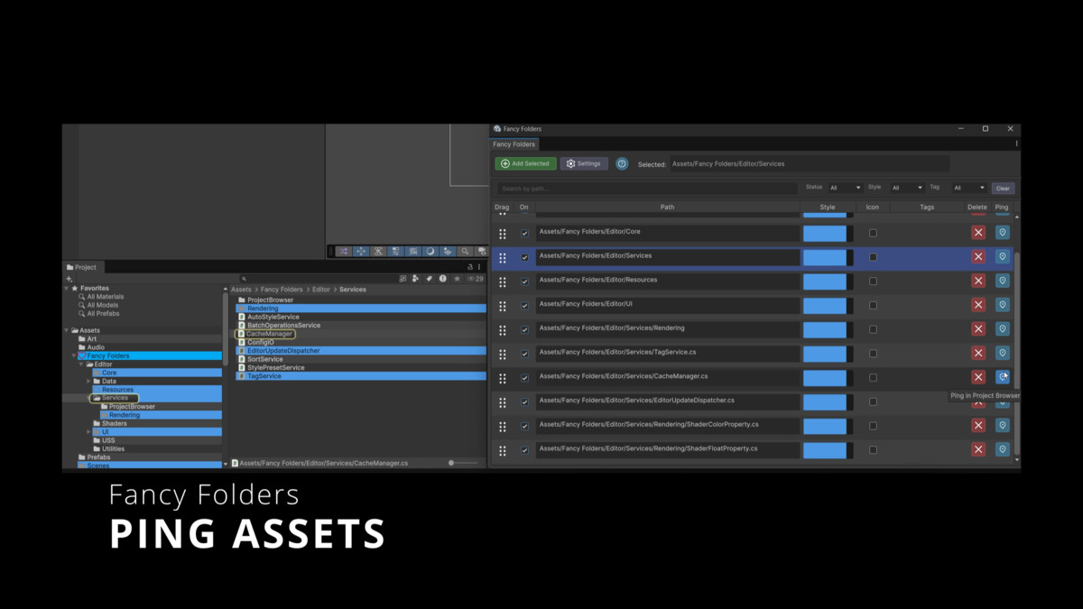
Task: Select the Shaders folder in tree
Action: [x=114, y=424]
